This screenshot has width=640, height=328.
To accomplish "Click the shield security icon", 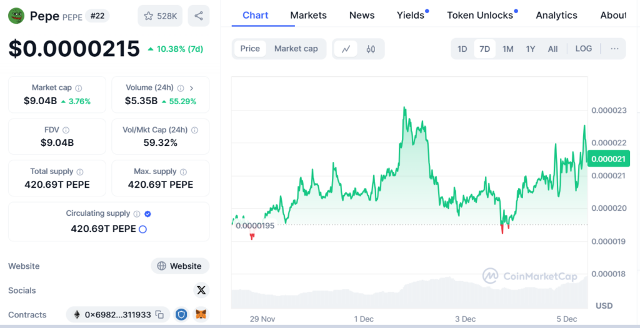I will coord(181,315).
